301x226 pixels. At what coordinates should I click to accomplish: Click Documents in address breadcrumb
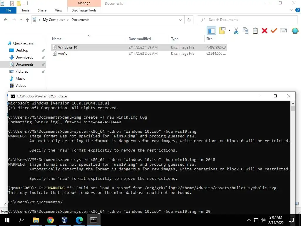(80, 20)
